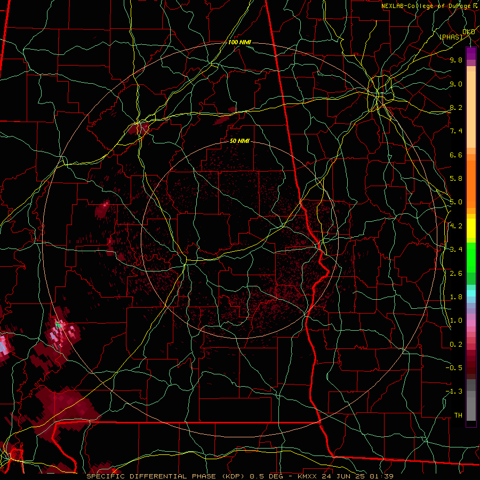Click the 1.0 value on the color scale
The image size is (480, 480).
pos(456,321)
